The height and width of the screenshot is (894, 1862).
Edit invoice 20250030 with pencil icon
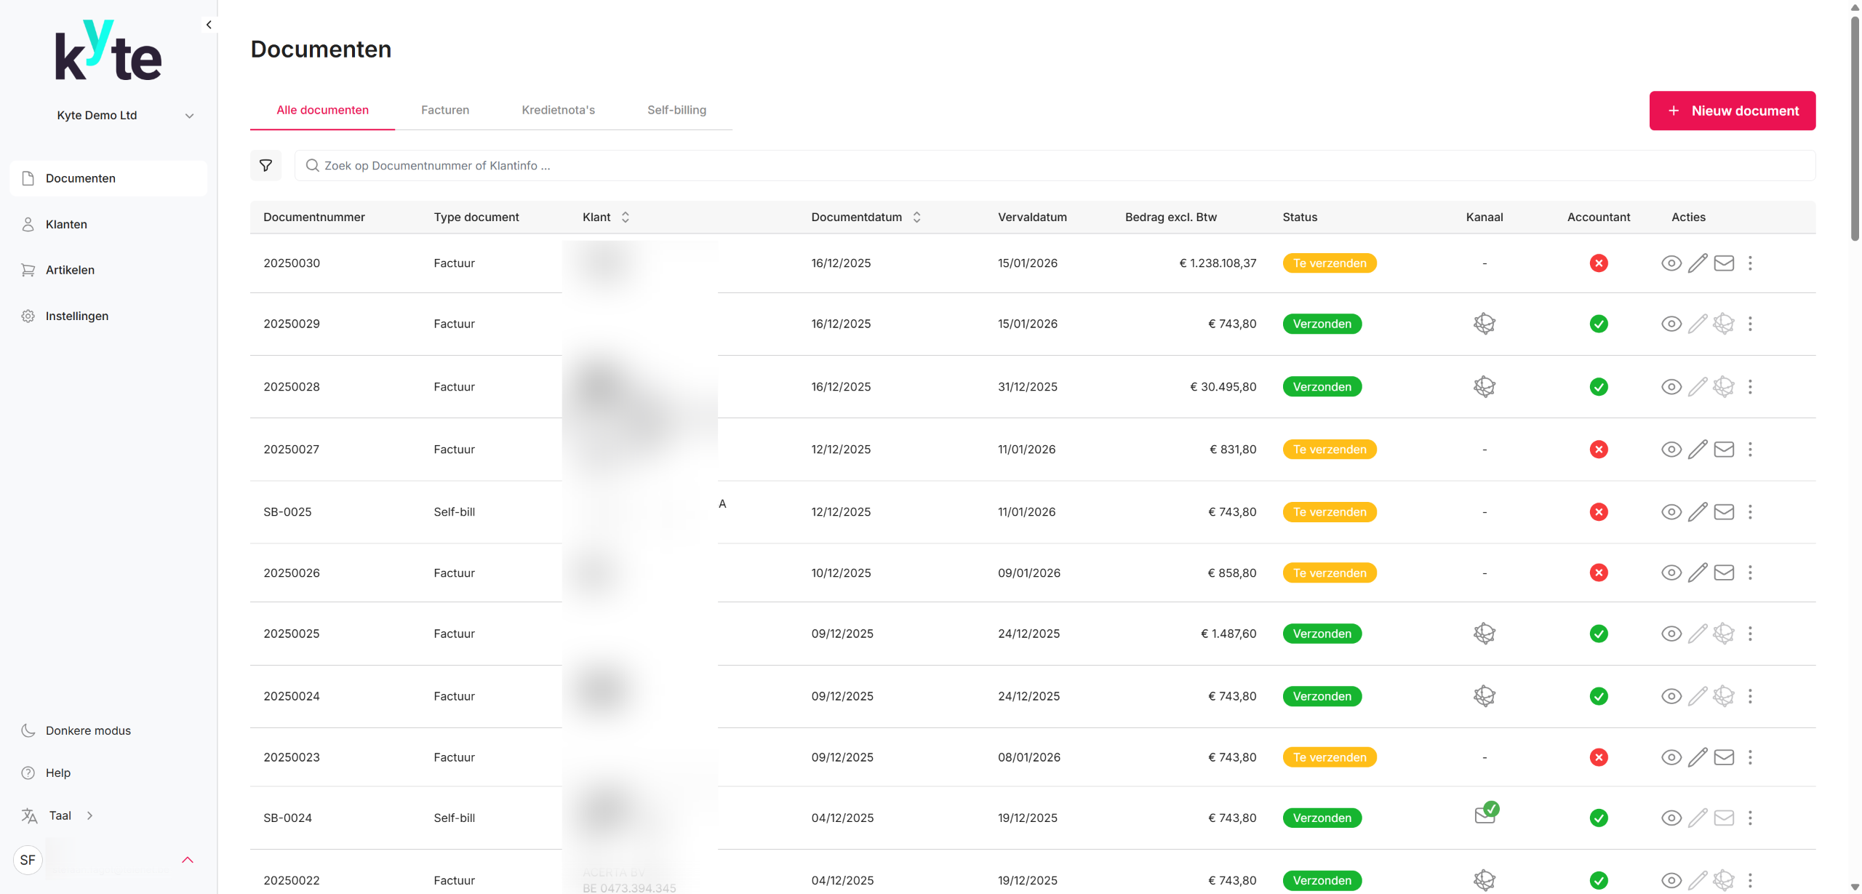click(1697, 263)
